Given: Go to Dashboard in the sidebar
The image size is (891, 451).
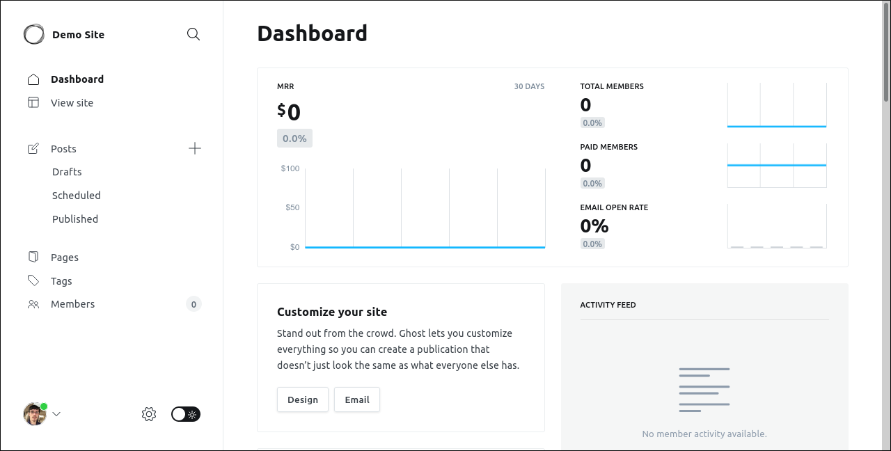Looking at the screenshot, I should 77,79.
